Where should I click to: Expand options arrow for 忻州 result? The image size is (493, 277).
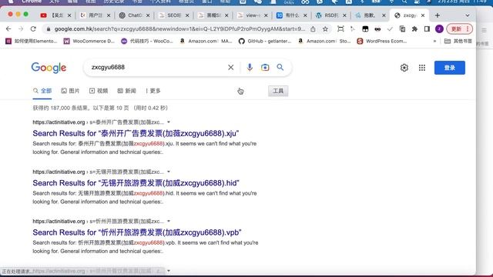click(169, 221)
